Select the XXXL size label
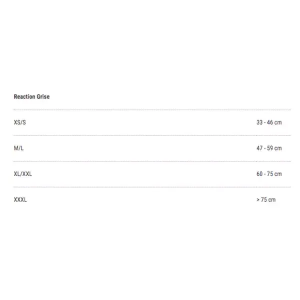 pyautogui.click(x=20, y=199)
